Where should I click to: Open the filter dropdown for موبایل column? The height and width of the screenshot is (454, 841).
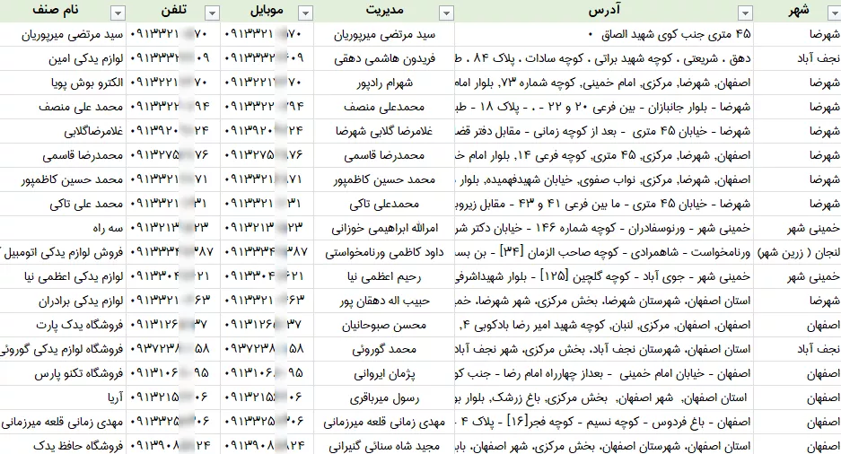(306, 13)
